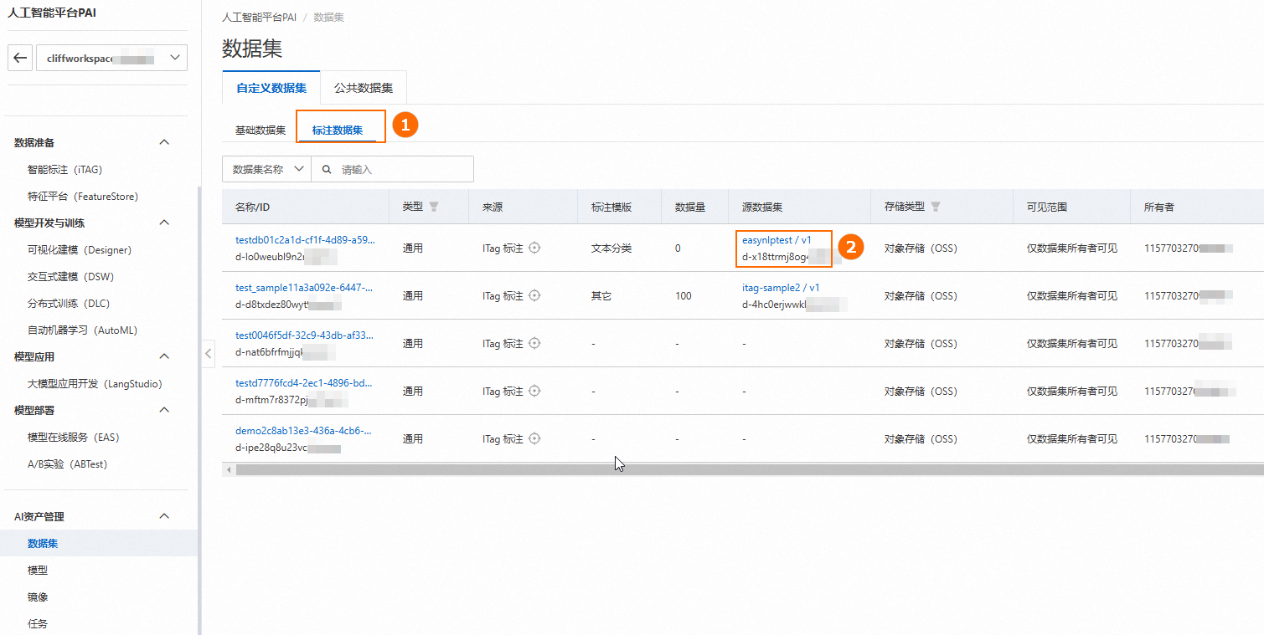1264x635 pixels.
Task: Select the 标注数据集 sub-tab
Action: point(338,131)
